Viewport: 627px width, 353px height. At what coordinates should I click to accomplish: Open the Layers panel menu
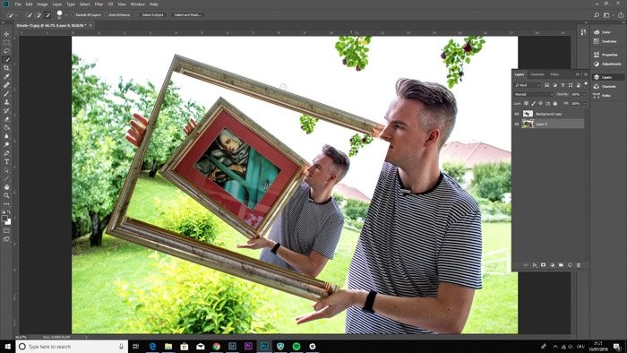click(586, 74)
